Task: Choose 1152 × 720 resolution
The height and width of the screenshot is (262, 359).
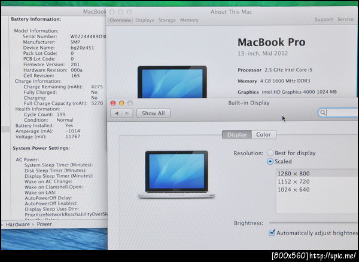Action: (x=317, y=181)
